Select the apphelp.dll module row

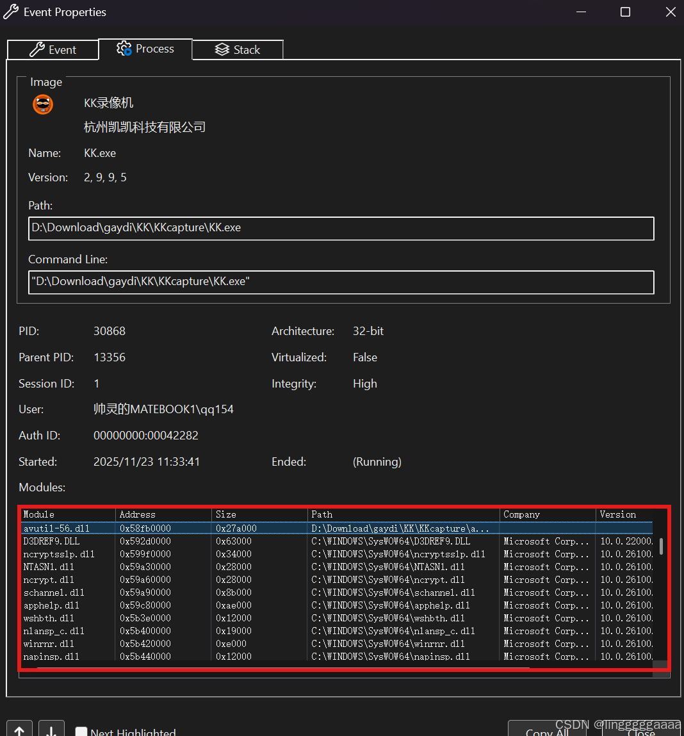337,605
